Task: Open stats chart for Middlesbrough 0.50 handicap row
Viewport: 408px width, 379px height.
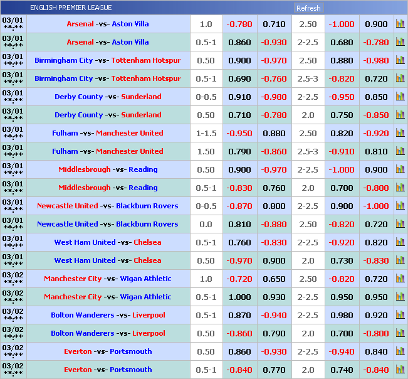Action: 400,169
